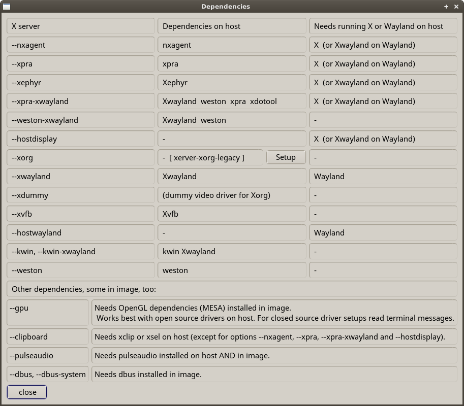Image resolution: width=464 pixels, height=406 pixels.
Task: Click the OpenGL MESA description text
Action: pyautogui.click(x=274, y=313)
